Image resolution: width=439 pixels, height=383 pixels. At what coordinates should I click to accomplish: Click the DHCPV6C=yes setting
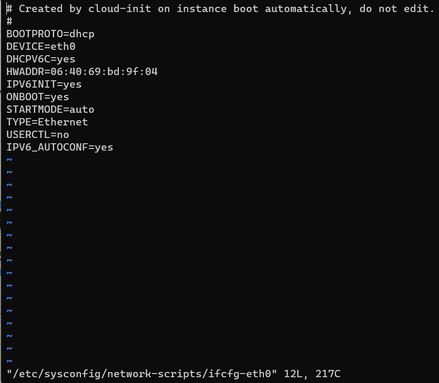pyautogui.click(x=41, y=59)
